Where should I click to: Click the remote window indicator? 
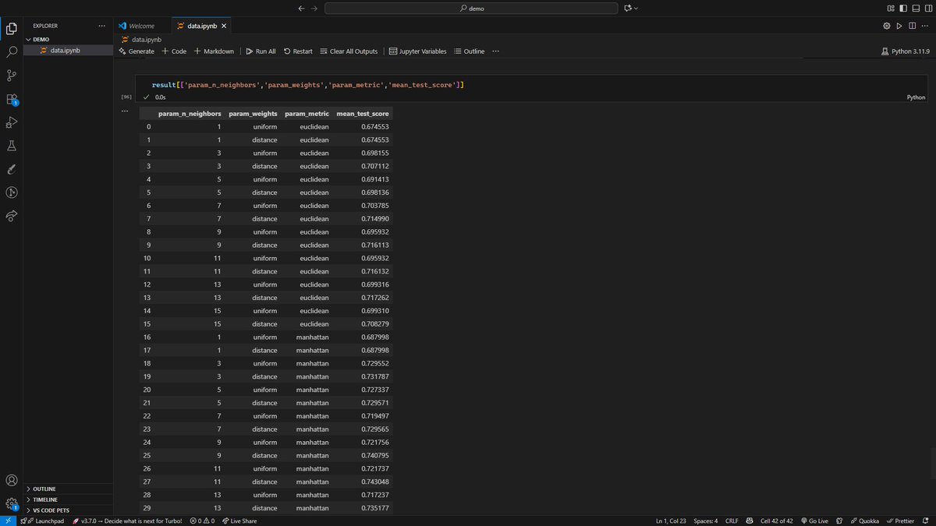pos(7,521)
